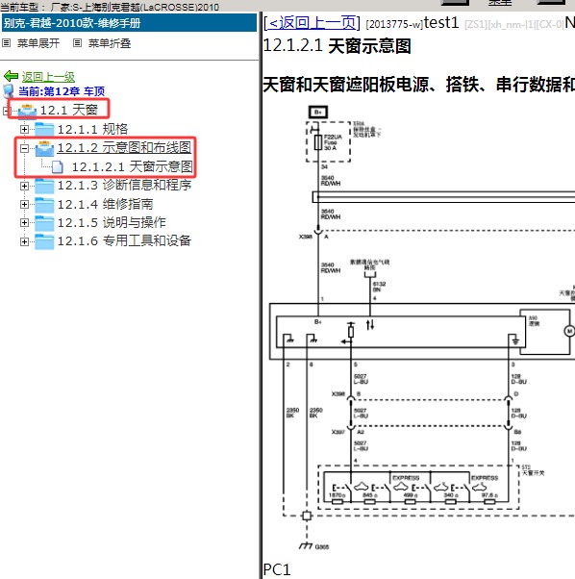Click the folder icon for 12.1.4 维修指南

tap(44, 205)
